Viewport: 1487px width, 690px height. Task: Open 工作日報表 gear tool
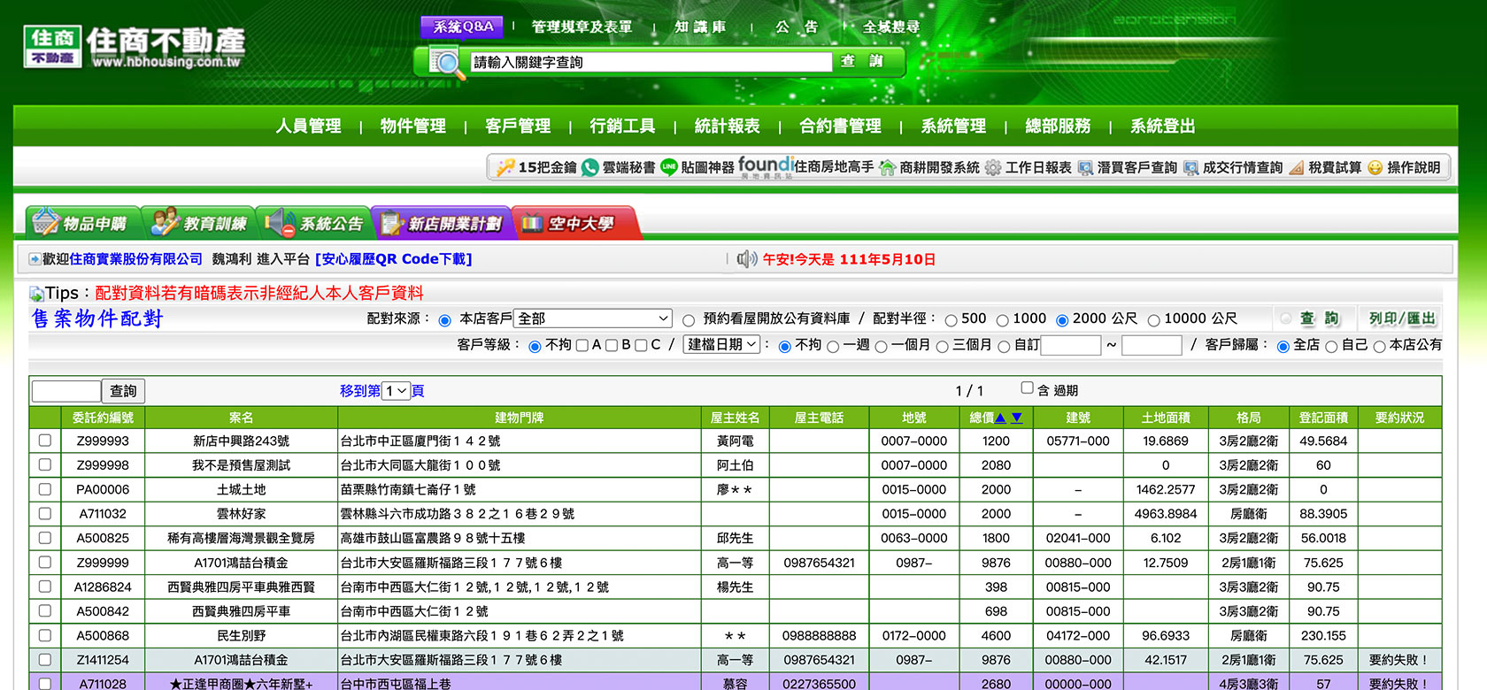click(x=1029, y=167)
